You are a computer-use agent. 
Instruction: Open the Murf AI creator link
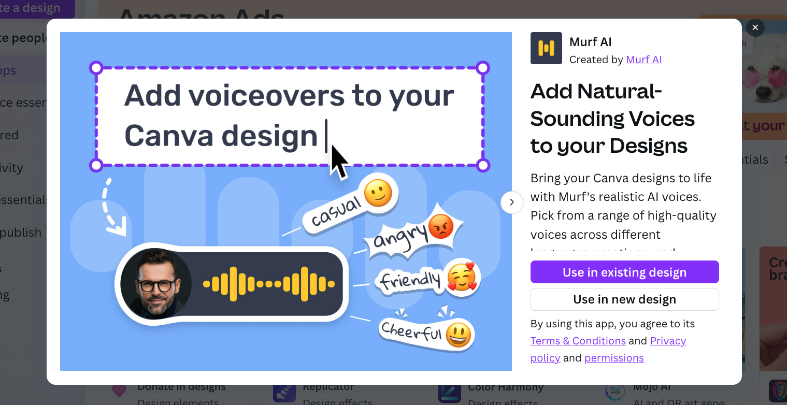coord(644,60)
